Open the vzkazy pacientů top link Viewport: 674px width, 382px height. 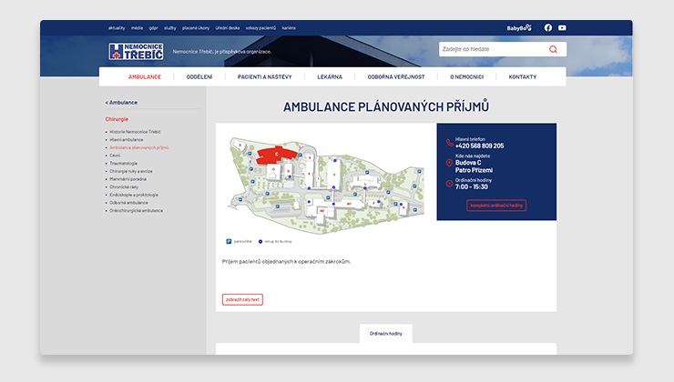coord(260,28)
